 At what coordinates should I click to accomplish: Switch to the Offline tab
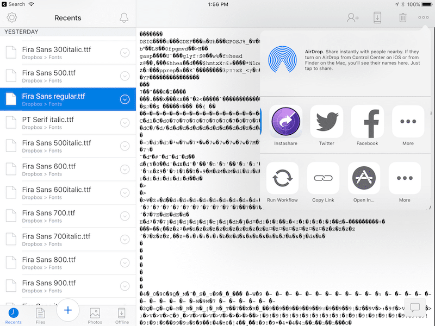tap(122, 315)
